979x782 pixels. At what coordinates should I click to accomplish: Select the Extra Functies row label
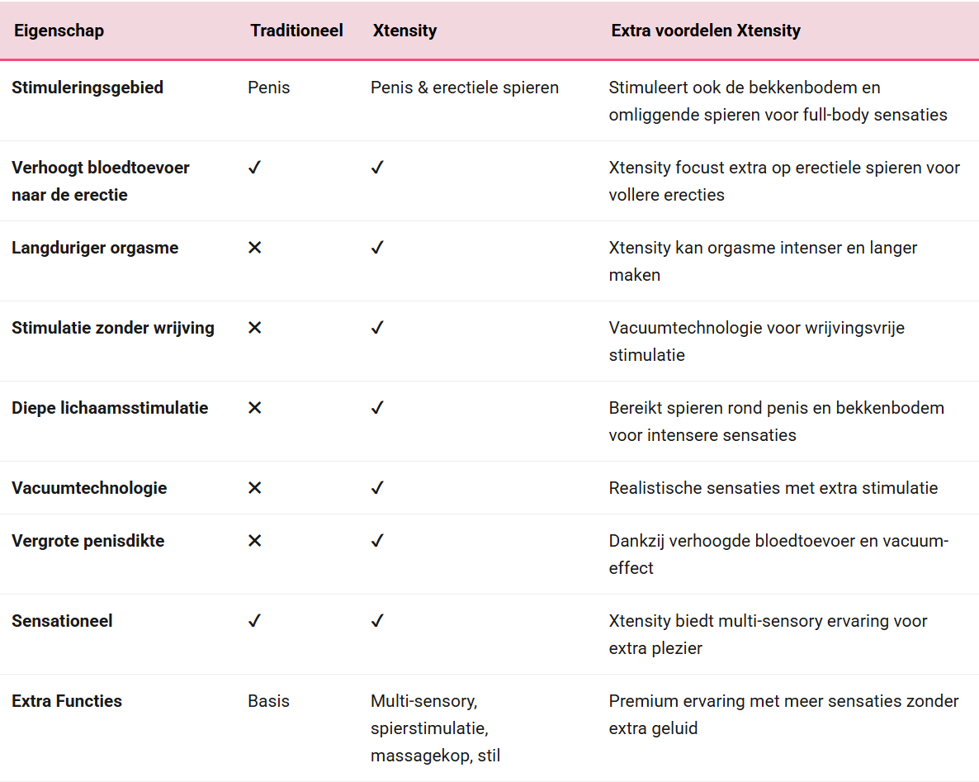(x=67, y=701)
